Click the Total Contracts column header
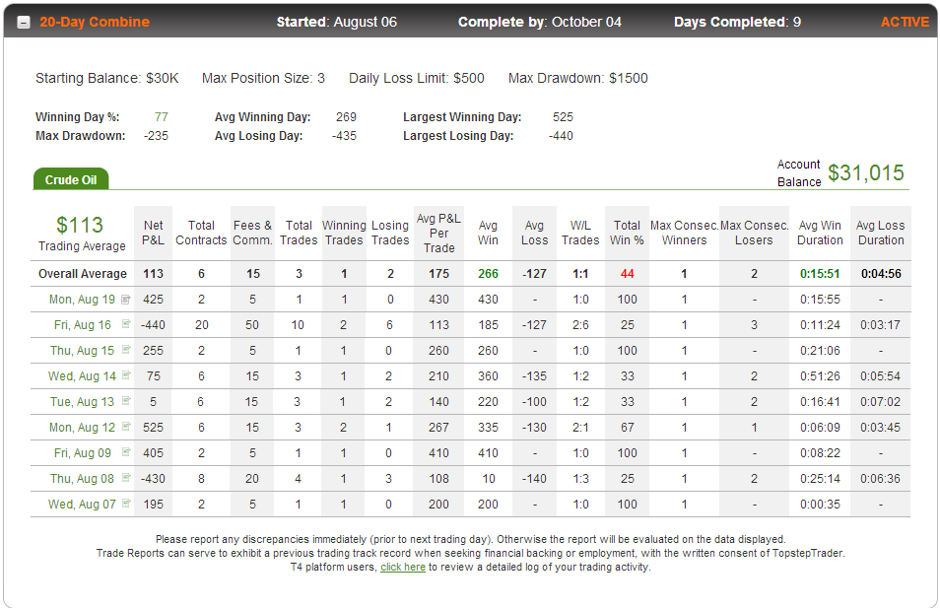The width and height of the screenshot is (940, 608). pos(201,233)
